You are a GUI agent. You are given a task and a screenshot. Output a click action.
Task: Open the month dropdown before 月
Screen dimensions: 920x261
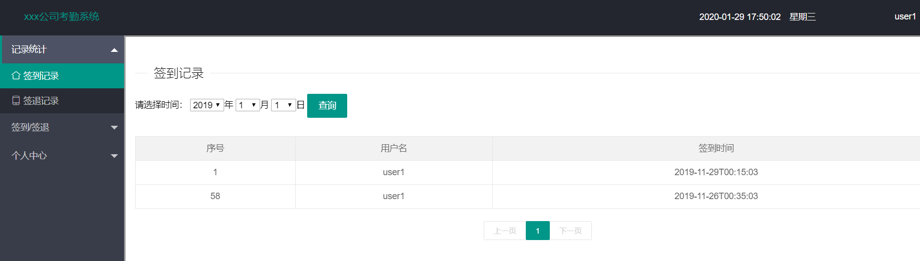pos(248,105)
